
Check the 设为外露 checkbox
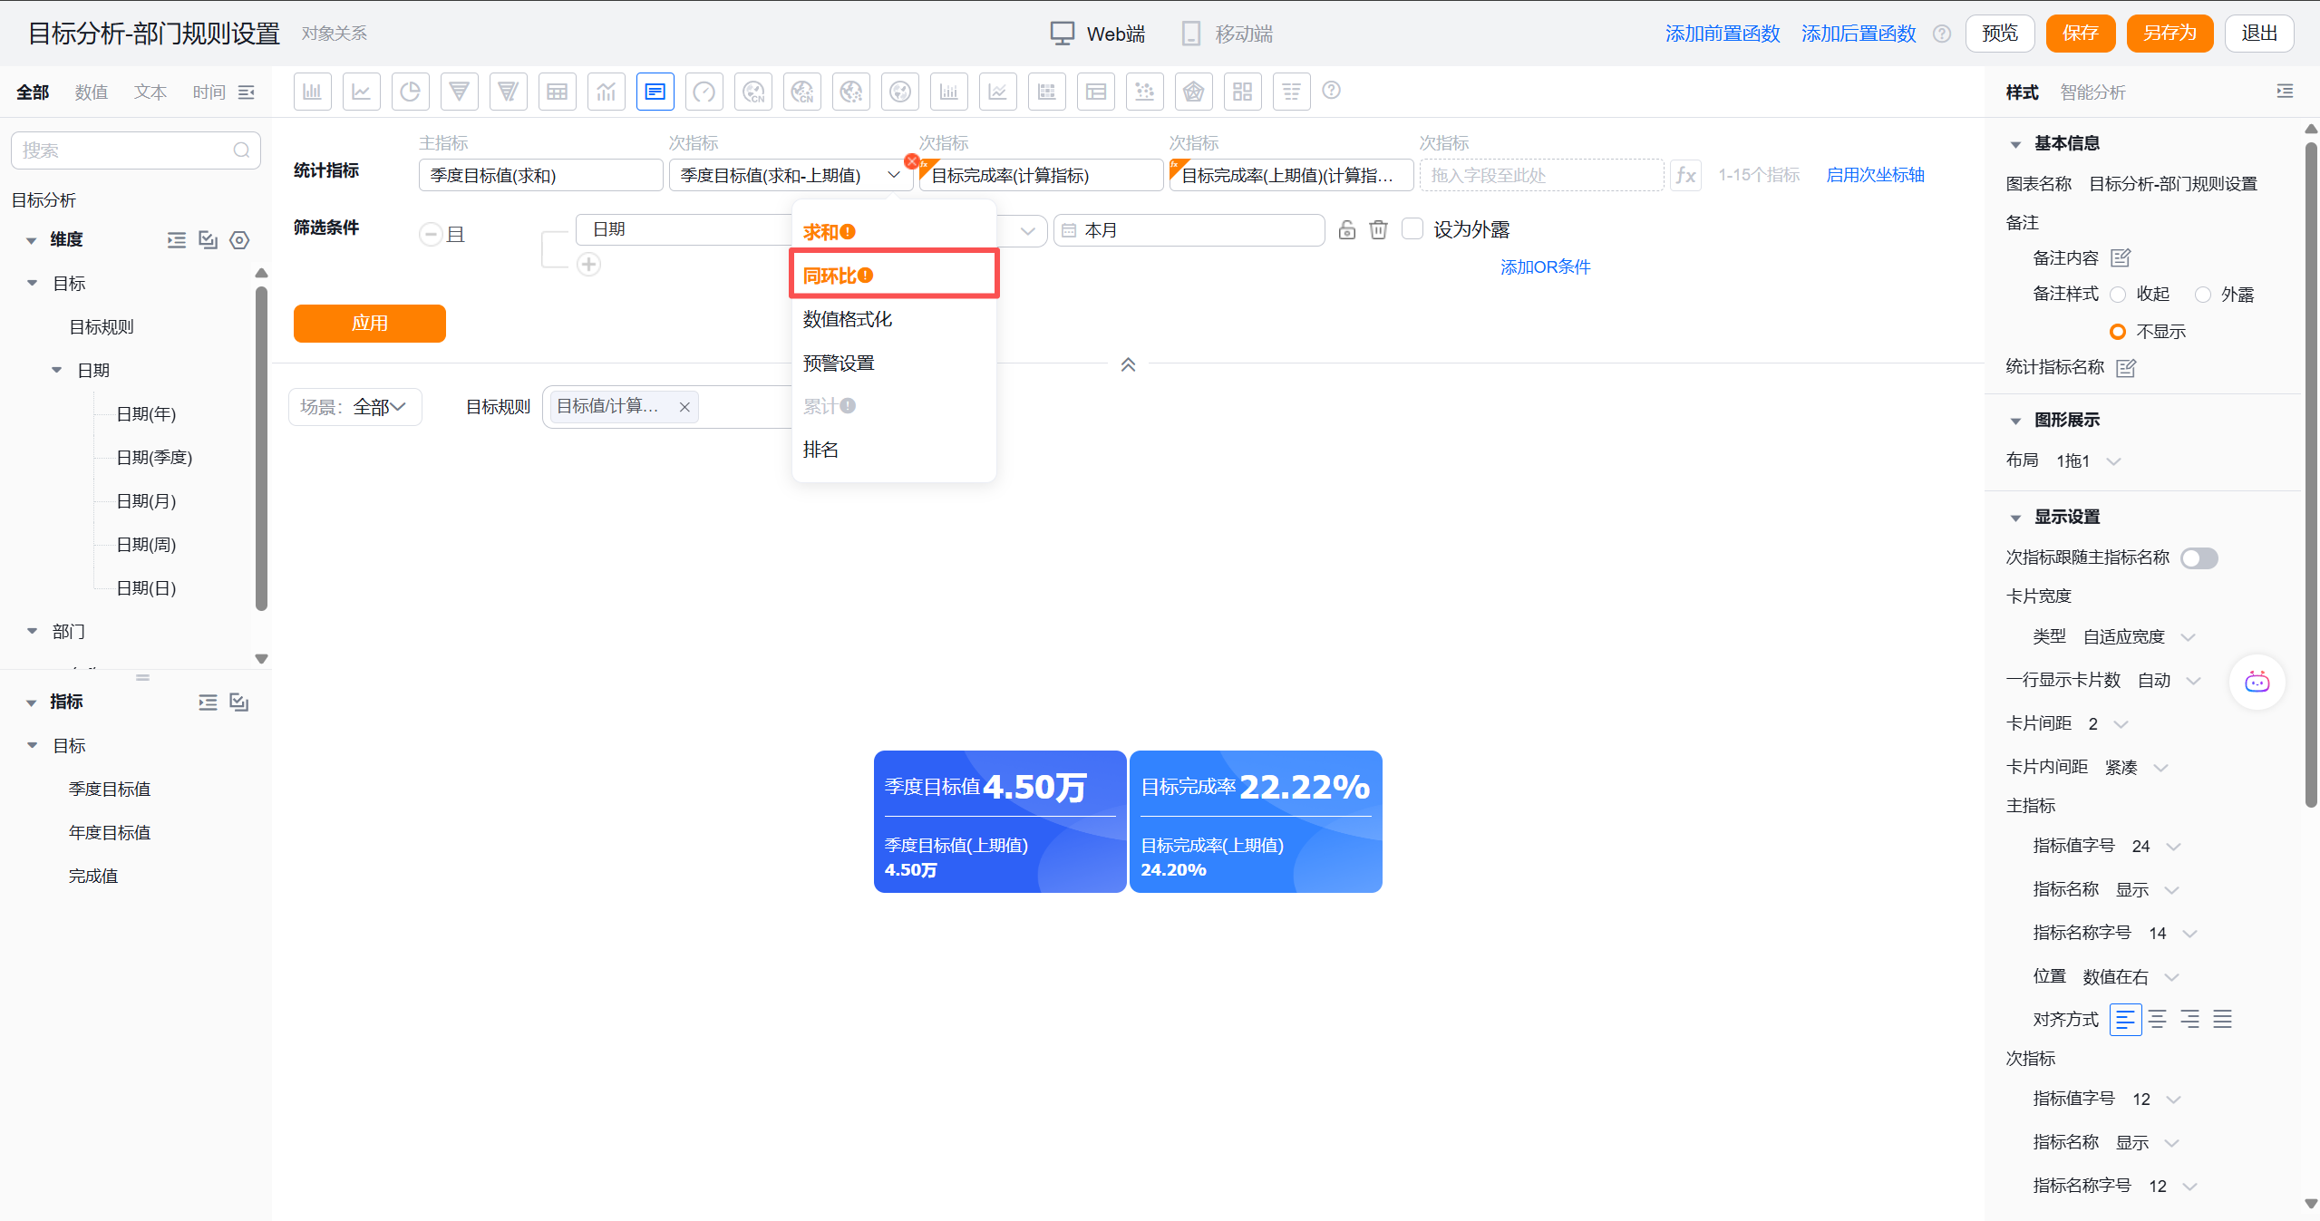pos(1412,228)
